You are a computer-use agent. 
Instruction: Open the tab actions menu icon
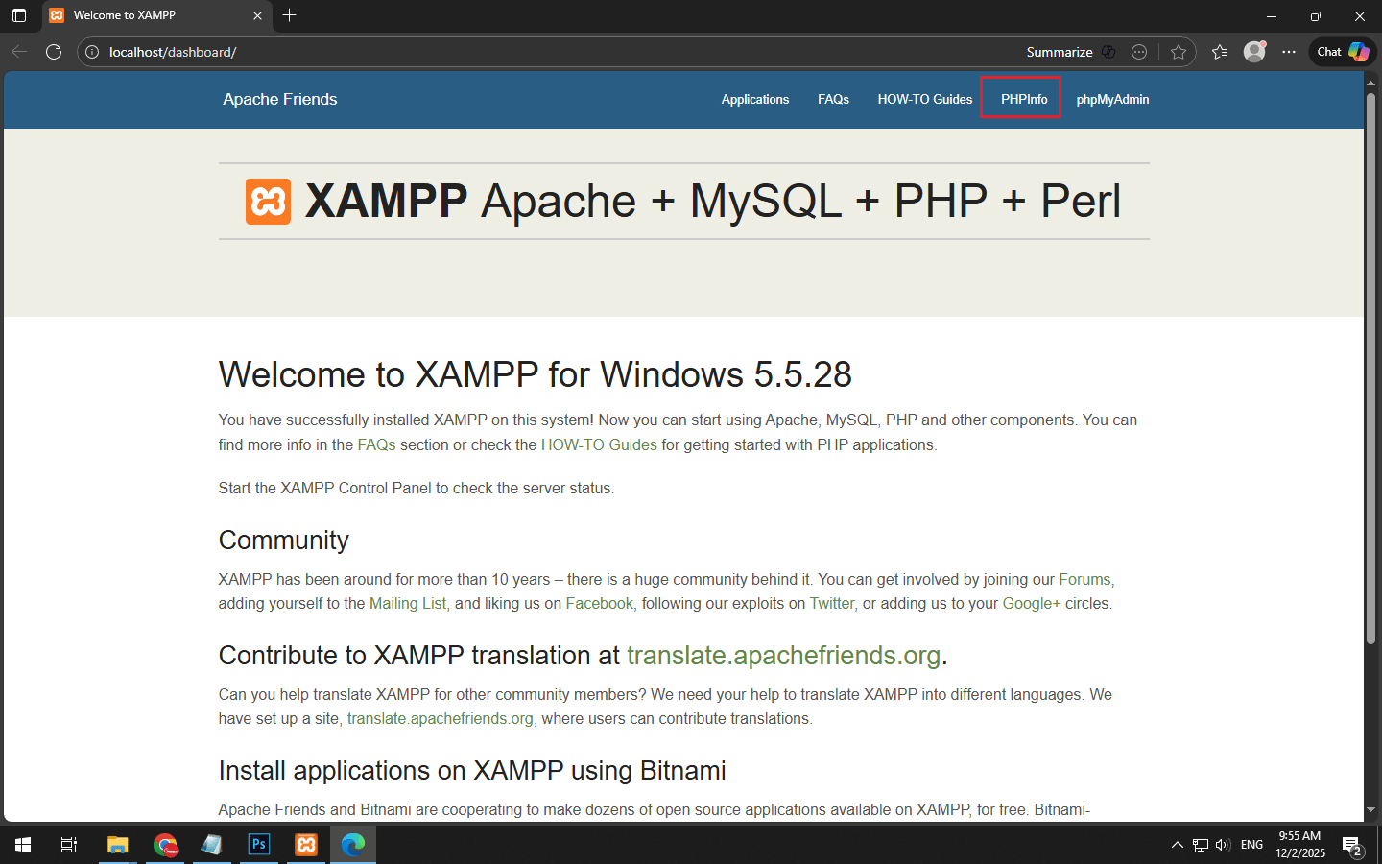point(19,15)
